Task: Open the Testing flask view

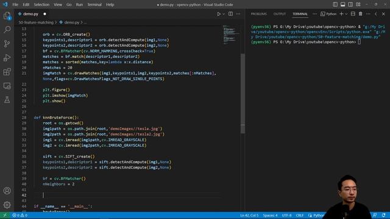Action: [x=7, y=100]
